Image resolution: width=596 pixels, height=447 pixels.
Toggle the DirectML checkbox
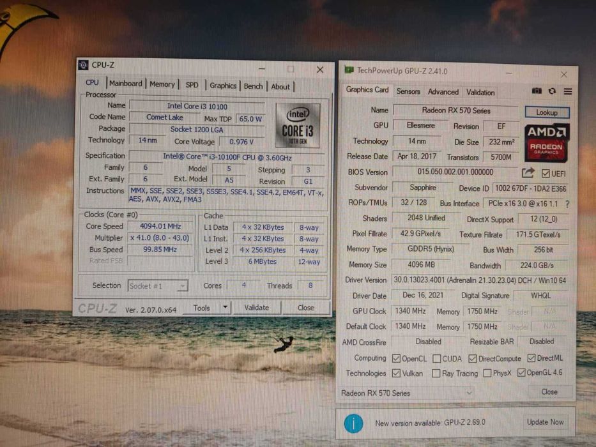point(531,358)
